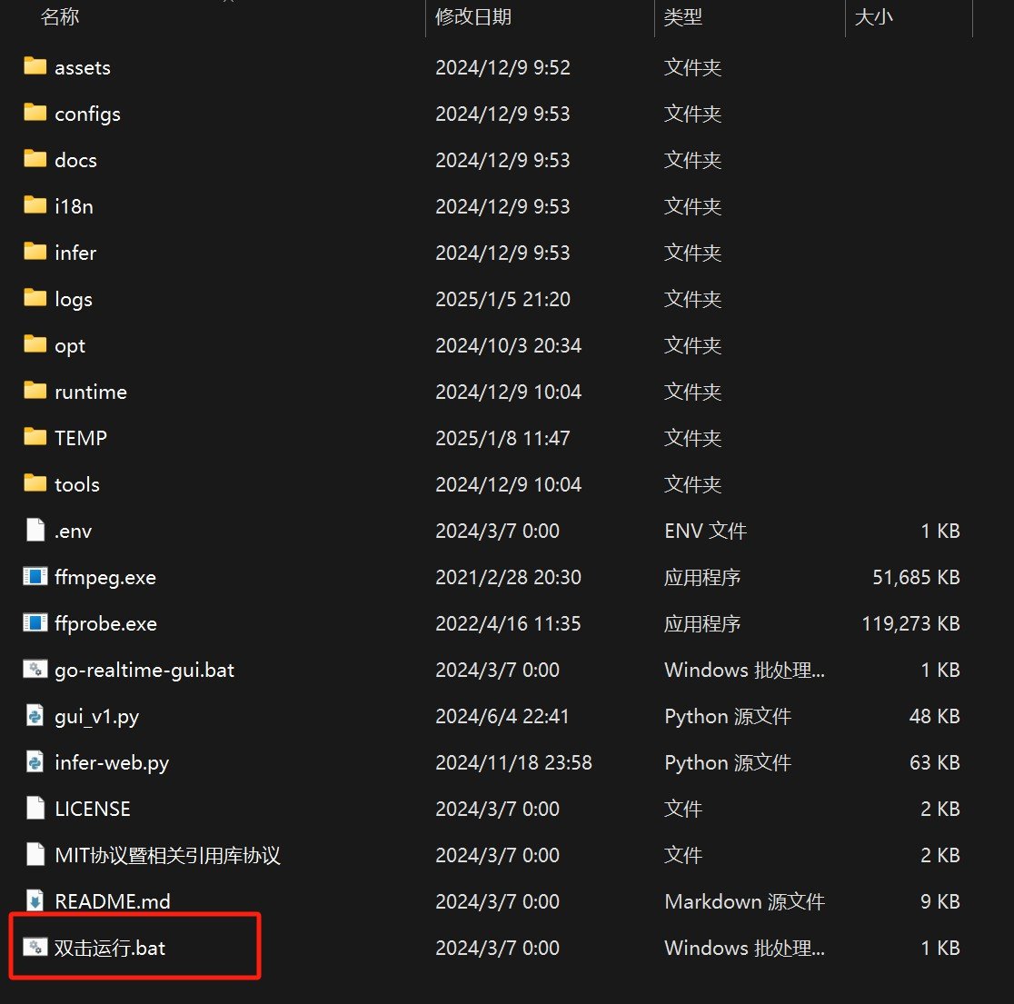This screenshot has height=1004, width=1014.
Task: Click the ffprobe.exe application icon
Action: coord(34,623)
